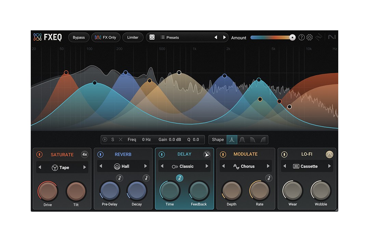Click the Q 0.0 value
This screenshot has width=369, height=242.
pos(196,140)
